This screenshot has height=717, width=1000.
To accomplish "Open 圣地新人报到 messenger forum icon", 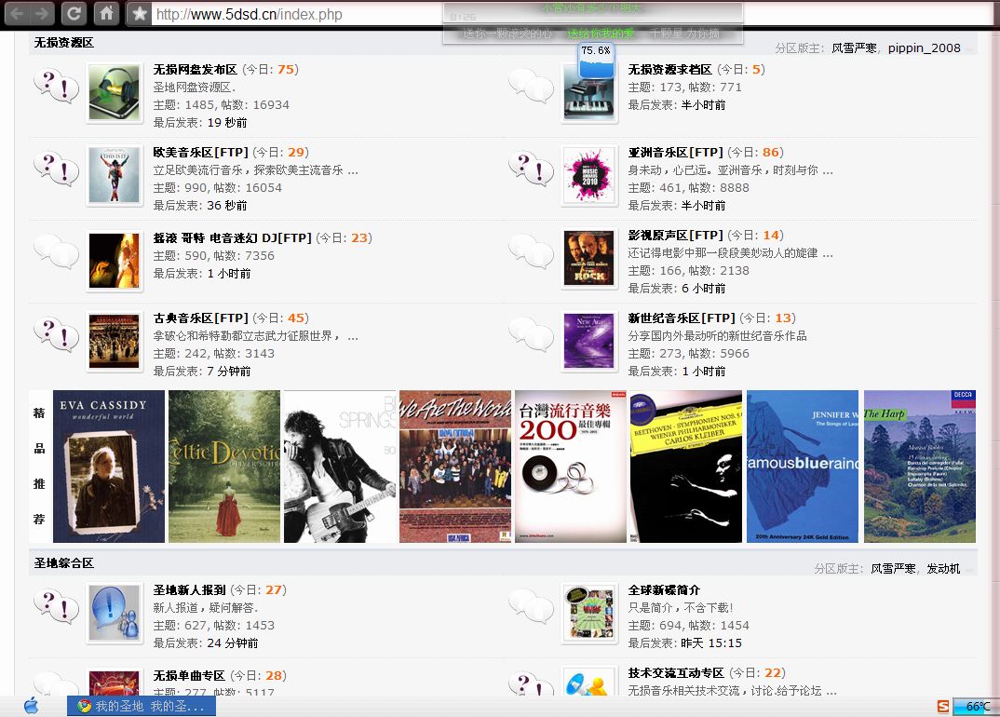I will [115, 613].
